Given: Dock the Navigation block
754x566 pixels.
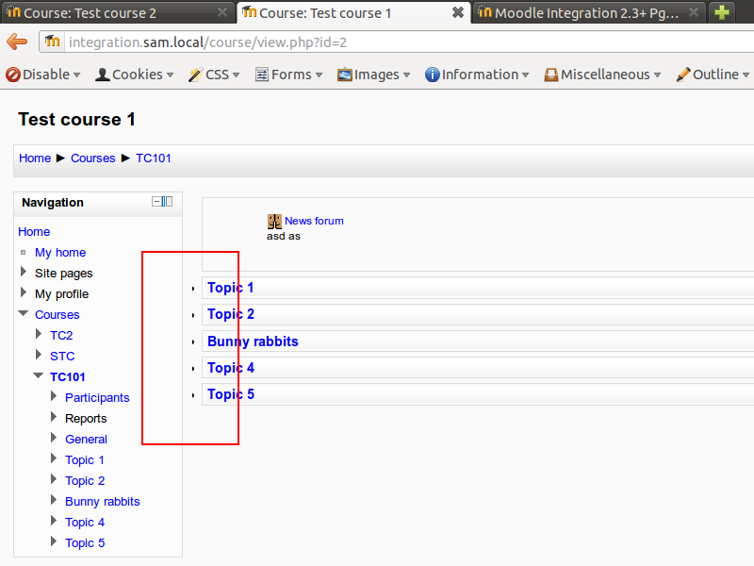Looking at the screenshot, I should coord(167,202).
